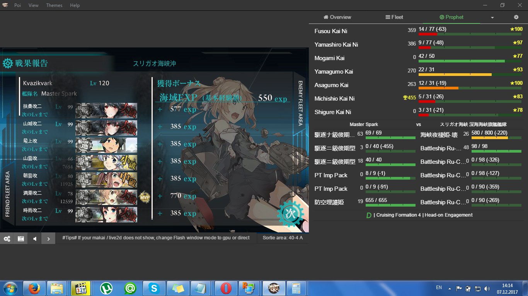
Task: Open Opera browser from the taskbar
Action: click(x=226, y=288)
